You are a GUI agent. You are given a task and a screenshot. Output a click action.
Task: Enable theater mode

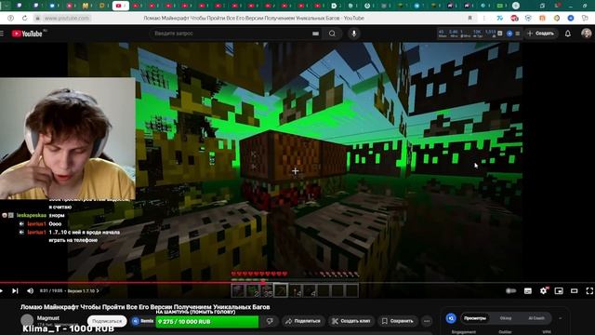click(x=575, y=290)
